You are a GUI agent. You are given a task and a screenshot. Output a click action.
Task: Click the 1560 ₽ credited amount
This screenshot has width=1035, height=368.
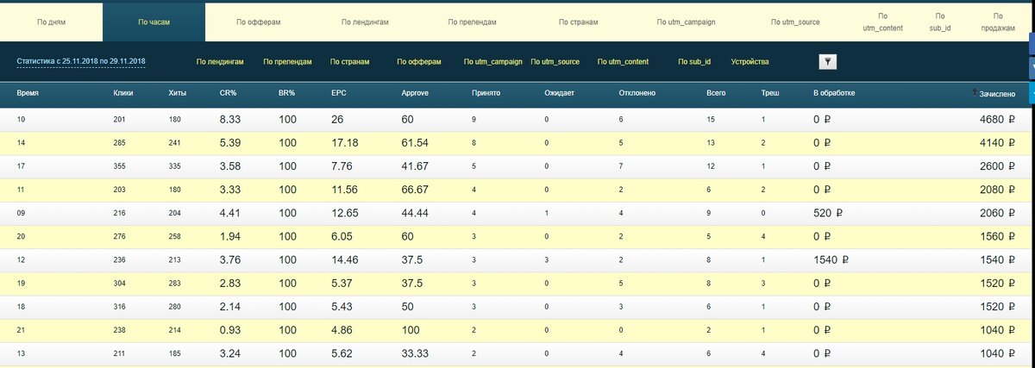(x=997, y=236)
